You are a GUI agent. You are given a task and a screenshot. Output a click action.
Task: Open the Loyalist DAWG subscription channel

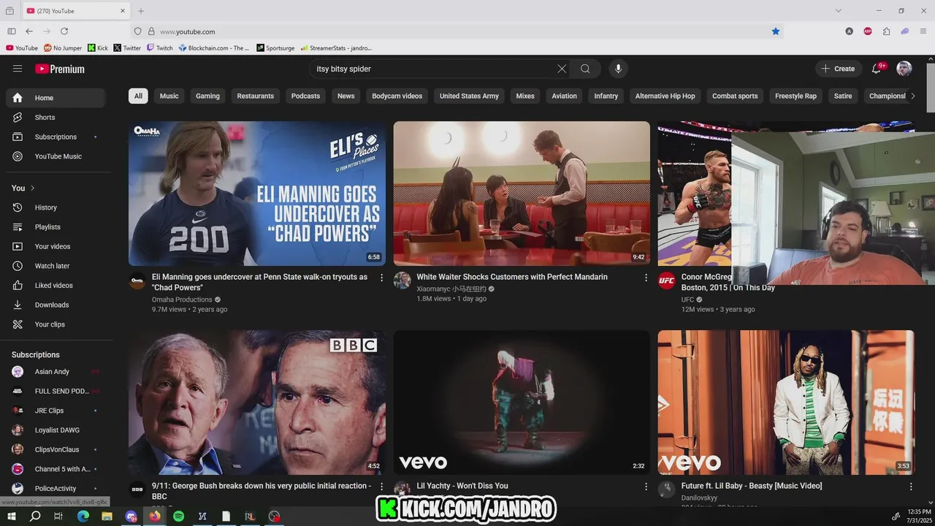56,430
